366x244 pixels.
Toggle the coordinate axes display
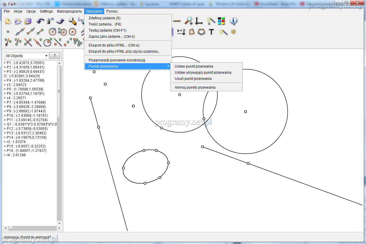[x=199, y=21]
